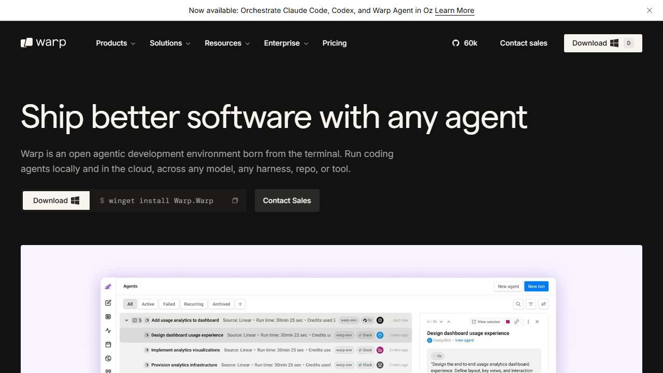Screen dimensions: 663x373
Task: Click the compose pencil icon in sidebar
Action: point(108,303)
